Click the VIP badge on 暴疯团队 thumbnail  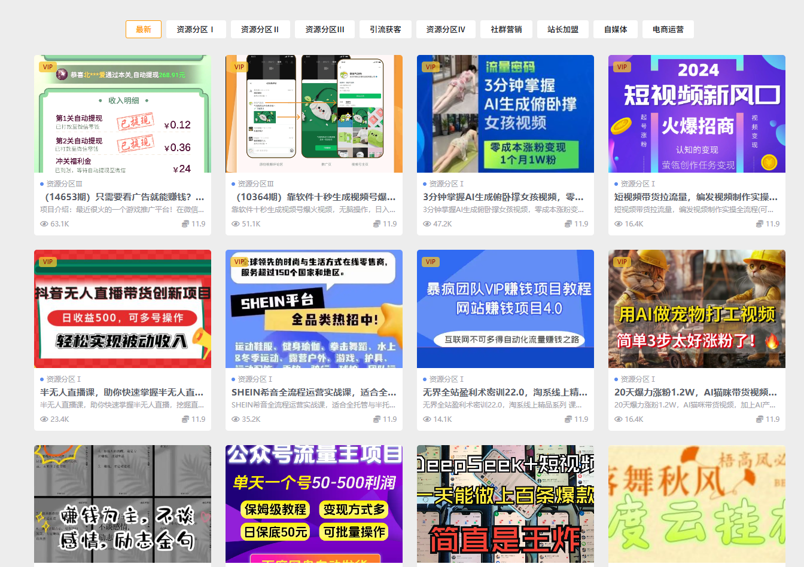click(x=431, y=262)
